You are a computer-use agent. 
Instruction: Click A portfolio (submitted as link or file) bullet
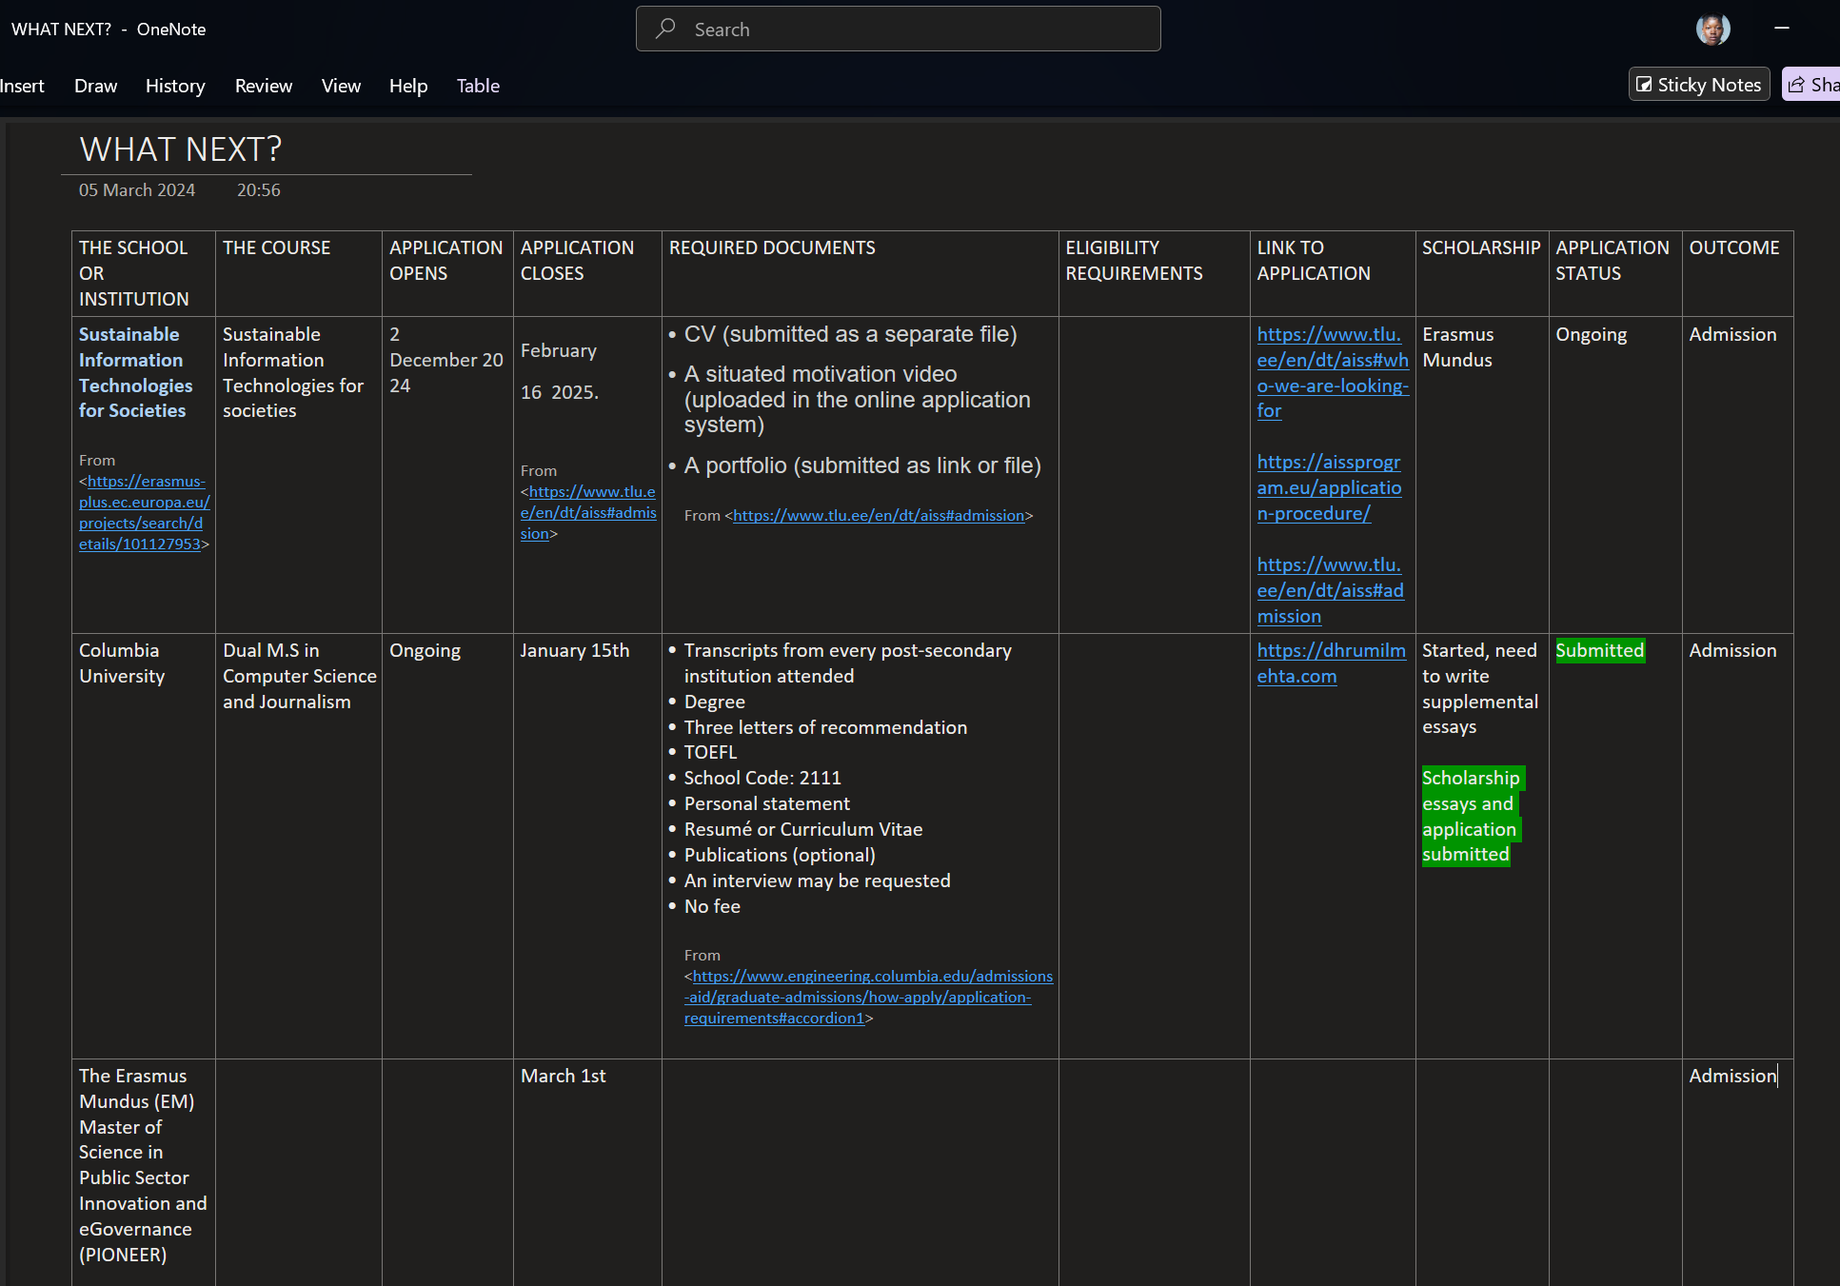pos(862,466)
